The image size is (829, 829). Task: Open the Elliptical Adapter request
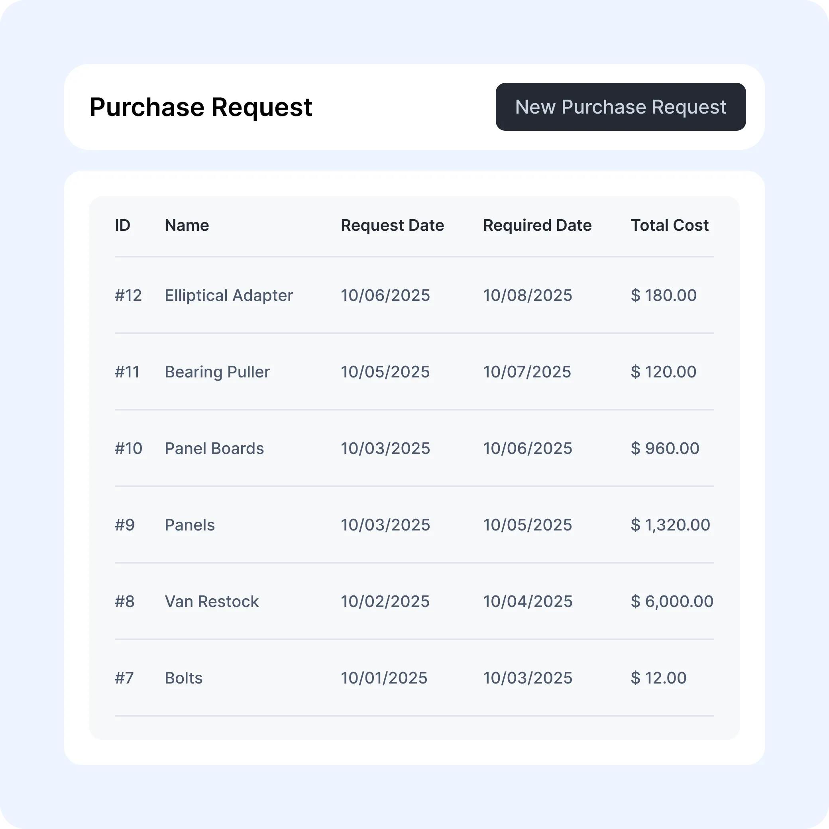point(228,295)
